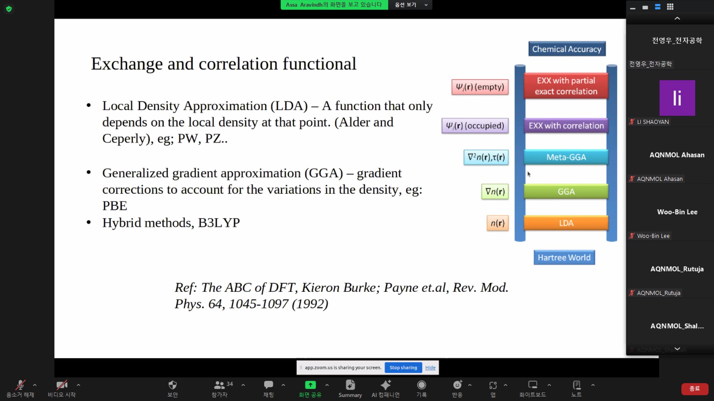The width and height of the screenshot is (714, 401).
Task: Click the 'Hartree World' box on slide
Action: pos(564,258)
